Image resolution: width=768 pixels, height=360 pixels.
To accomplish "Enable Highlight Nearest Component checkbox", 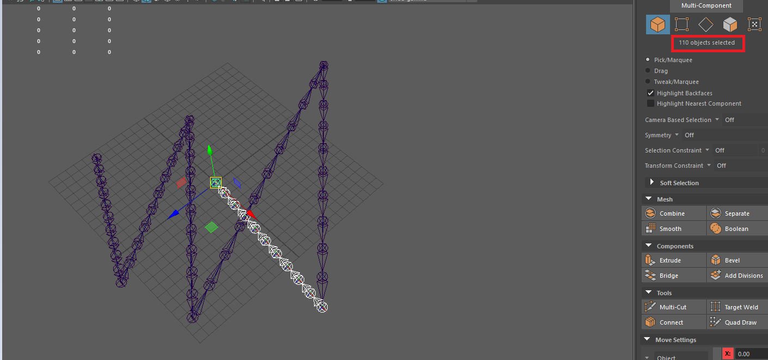I will coord(650,103).
